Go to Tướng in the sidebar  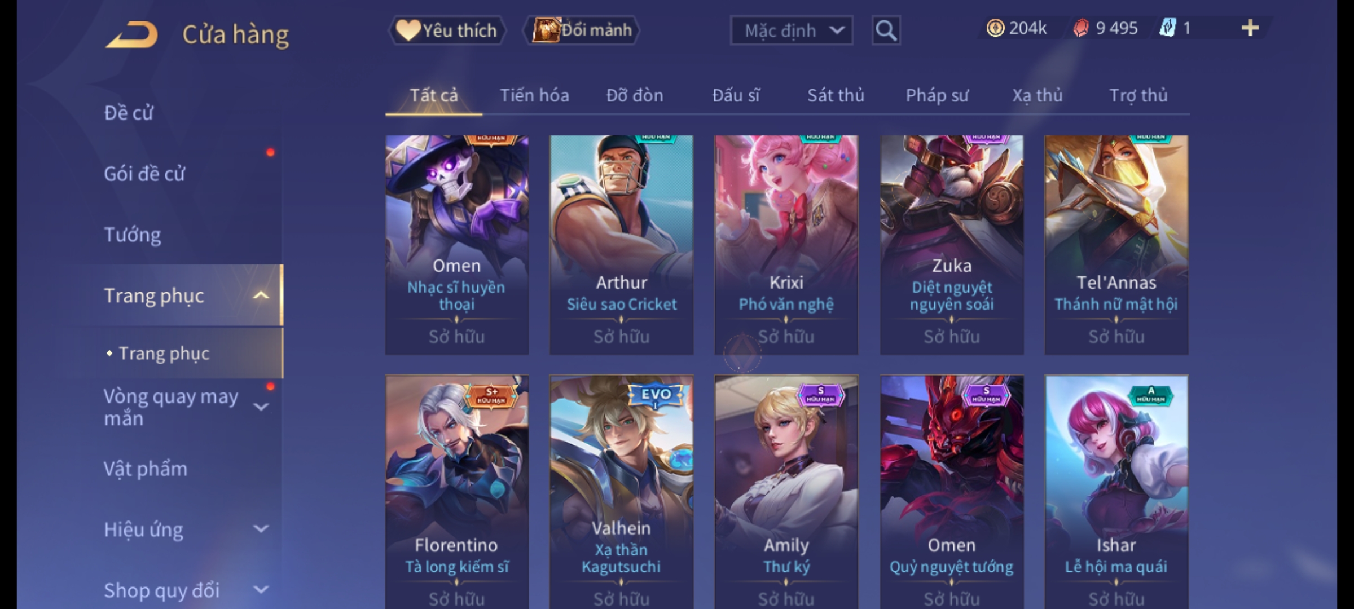coord(133,235)
